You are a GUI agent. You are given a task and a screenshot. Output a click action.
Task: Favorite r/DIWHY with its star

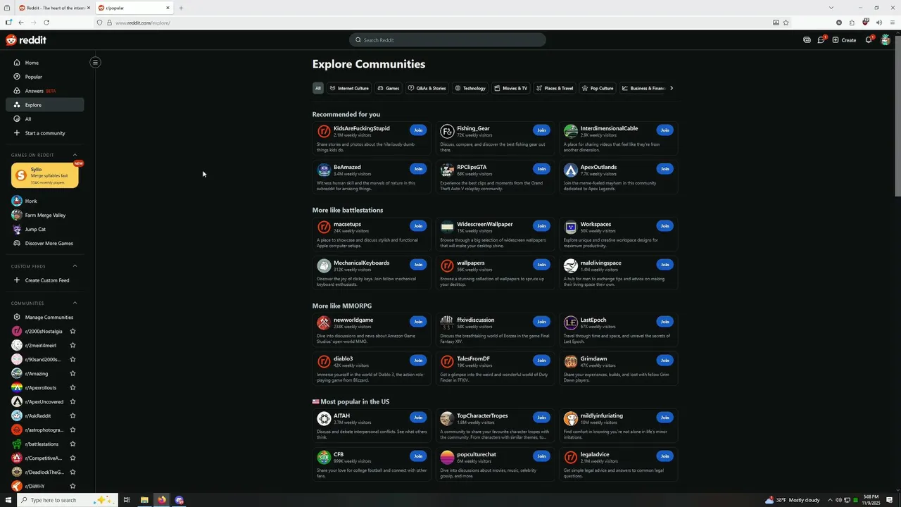73,486
